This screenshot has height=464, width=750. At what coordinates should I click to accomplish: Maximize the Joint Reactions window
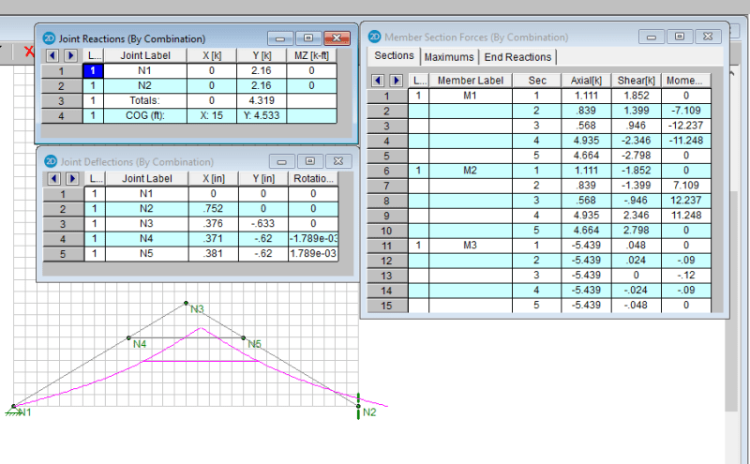point(308,37)
